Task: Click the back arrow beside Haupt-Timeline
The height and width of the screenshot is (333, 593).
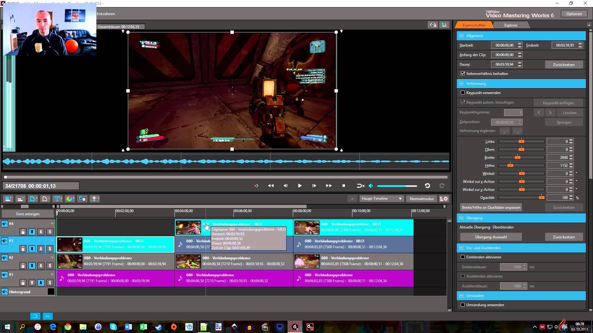Action: pos(352,199)
